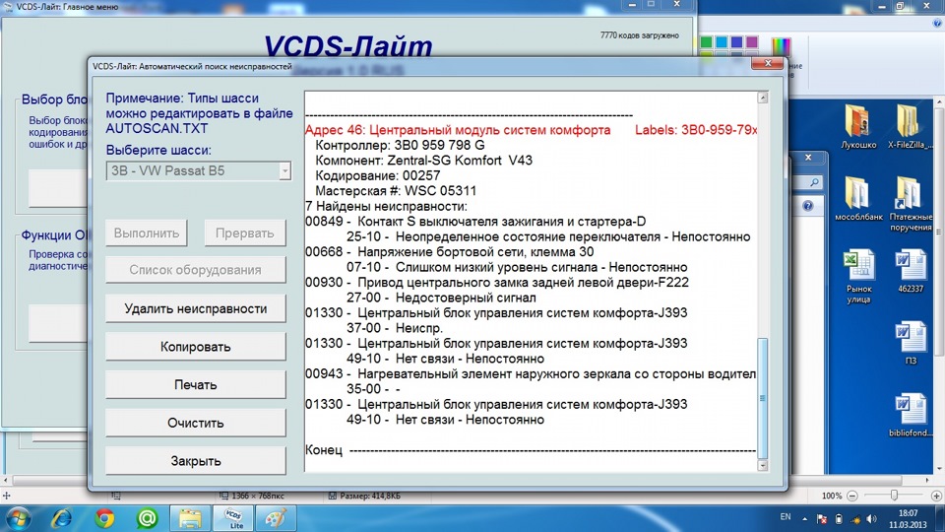Viewport: 945px width, 532px height.
Task: Click the Очистить button
Action: 195,424
